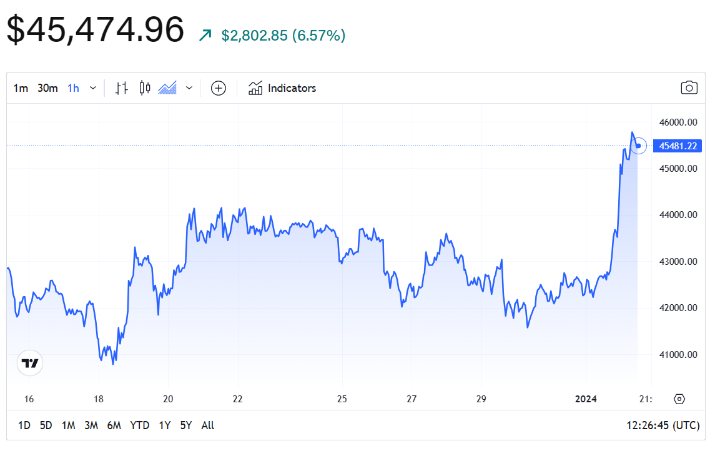This screenshot has width=715, height=456.
Task: Open the Indicators panel
Action: coord(282,88)
